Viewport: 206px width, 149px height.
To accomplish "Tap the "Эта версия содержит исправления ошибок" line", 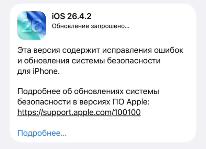I will (100, 50).
